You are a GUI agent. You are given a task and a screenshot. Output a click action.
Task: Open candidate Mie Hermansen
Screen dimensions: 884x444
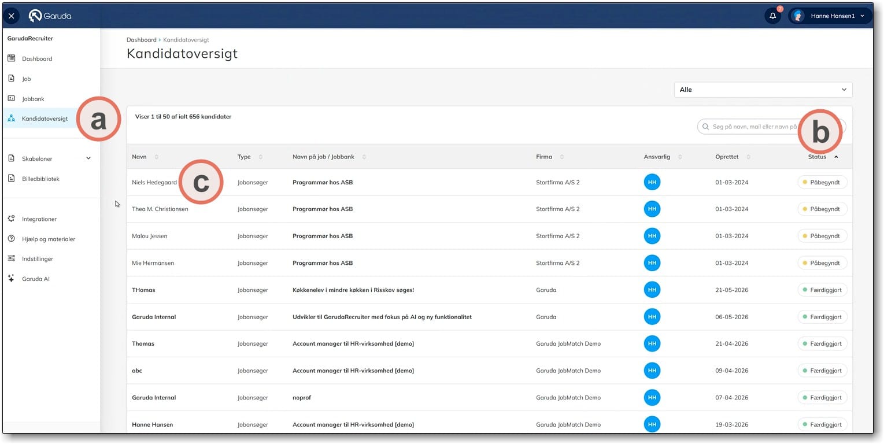coord(153,263)
